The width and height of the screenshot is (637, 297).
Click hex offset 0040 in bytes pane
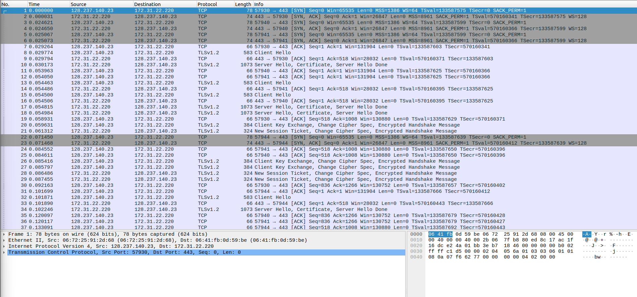tap(416, 257)
